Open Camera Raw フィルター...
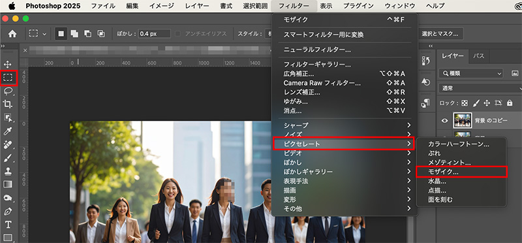This screenshot has height=243, width=522. (x=345, y=83)
